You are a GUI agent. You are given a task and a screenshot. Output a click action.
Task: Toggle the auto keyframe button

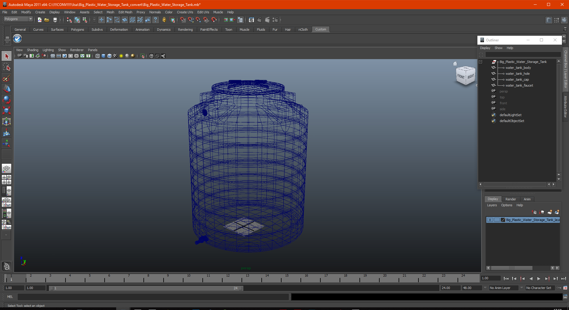pyautogui.click(x=559, y=288)
